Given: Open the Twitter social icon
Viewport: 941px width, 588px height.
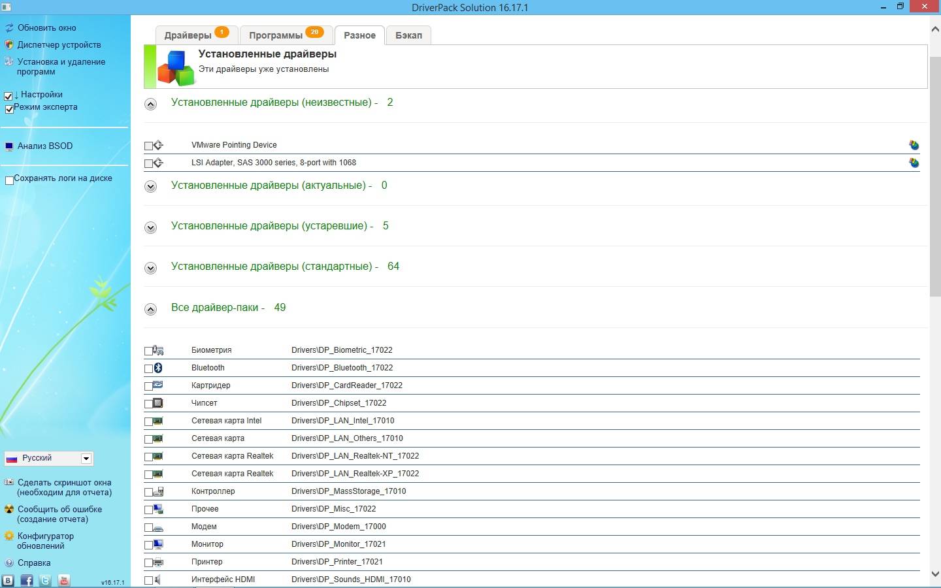Looking at the screenshot, I should point(45,580).
